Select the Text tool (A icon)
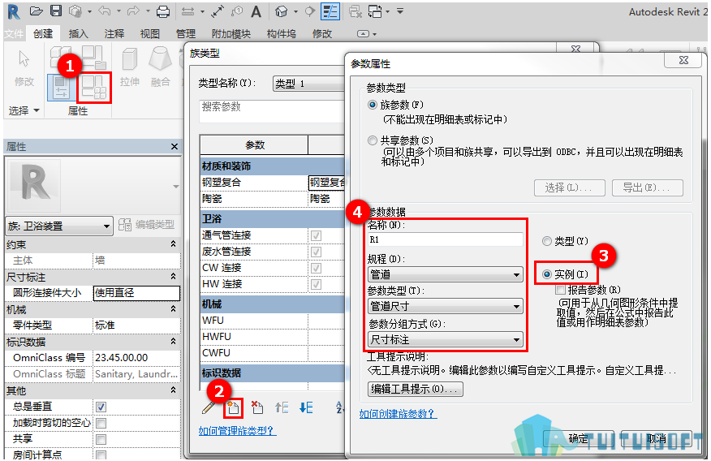Viewport: 711px width, 461px height. pyautogui.click(x=256, y=11)
